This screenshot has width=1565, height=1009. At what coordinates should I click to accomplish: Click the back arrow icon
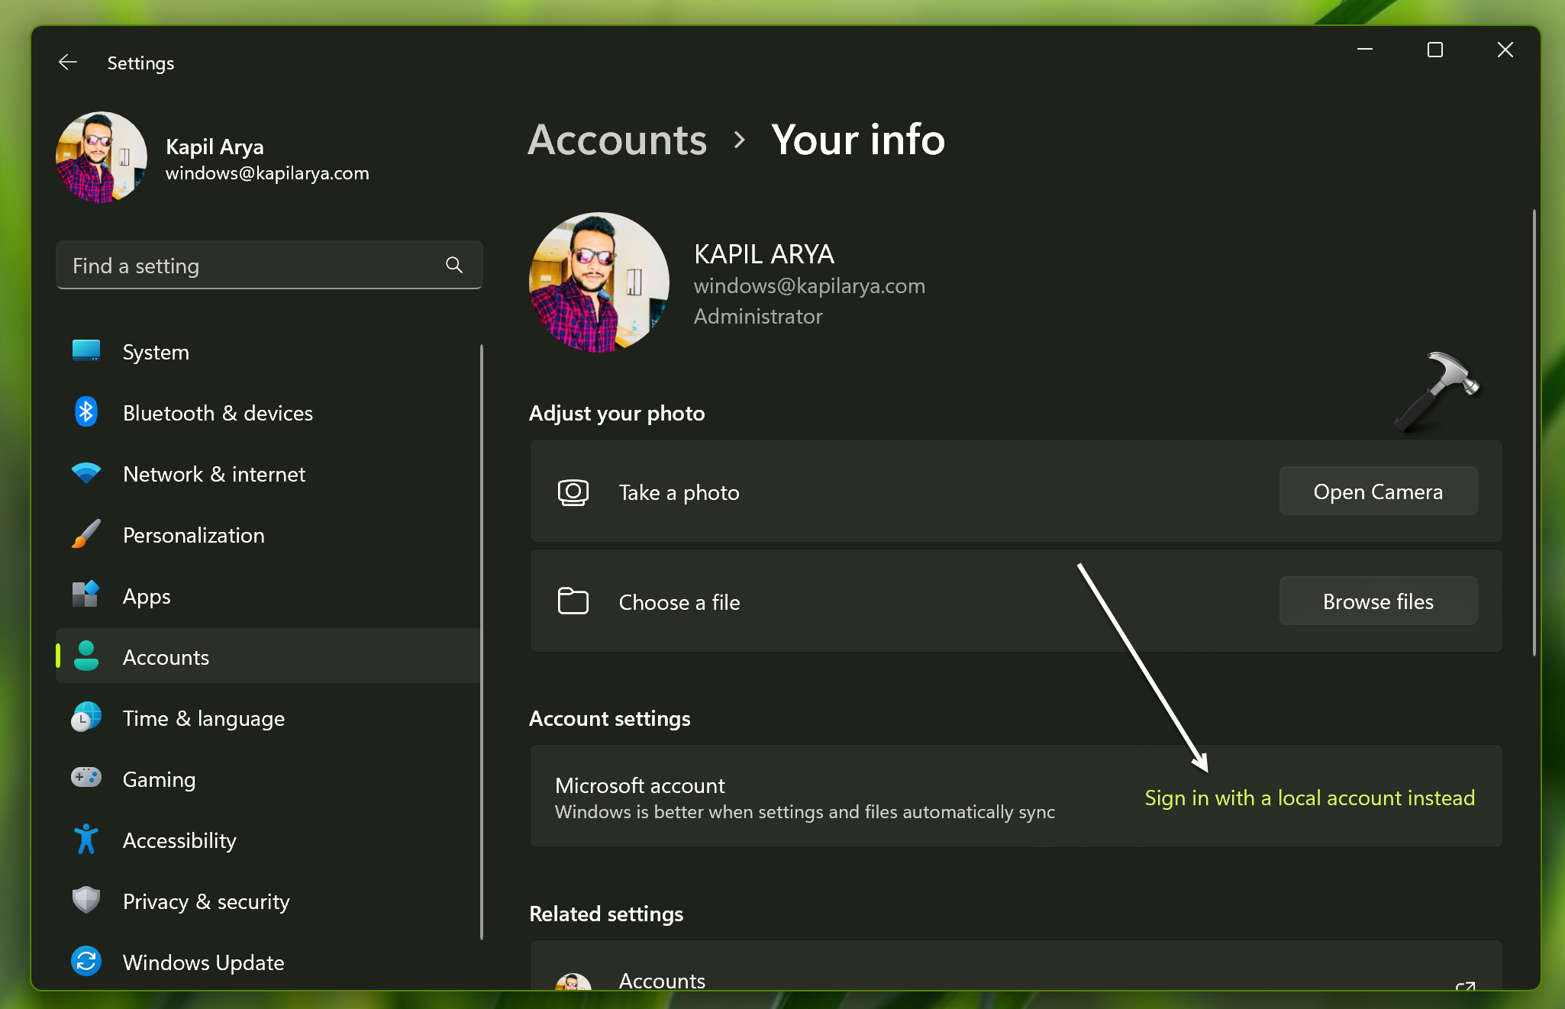(x=68, y=63)
